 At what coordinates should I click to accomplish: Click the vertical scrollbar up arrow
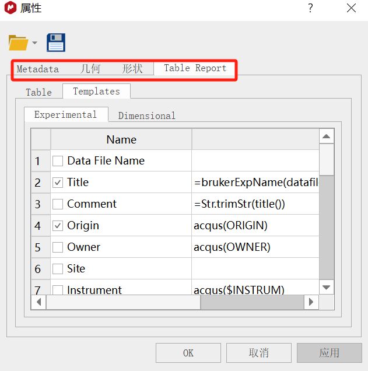pos(327,137)
